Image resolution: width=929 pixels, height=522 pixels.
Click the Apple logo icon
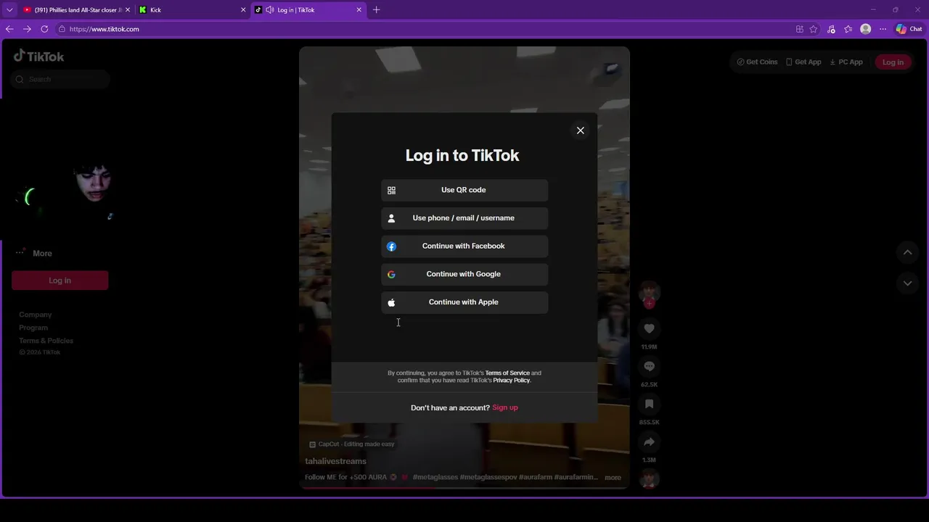tap(391, 302)
